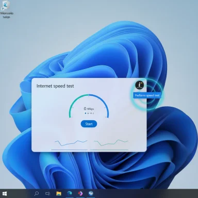Open the colorful Copilot-style taskbar app
The width and height of the screenshot is (198, 198).
80,193
